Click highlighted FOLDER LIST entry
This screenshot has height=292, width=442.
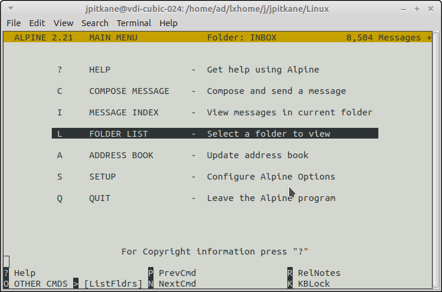point(215,133)
